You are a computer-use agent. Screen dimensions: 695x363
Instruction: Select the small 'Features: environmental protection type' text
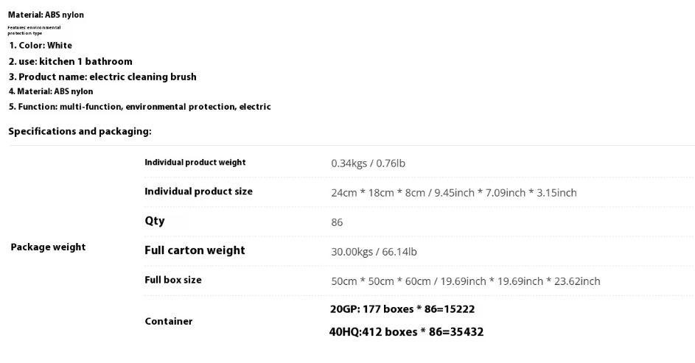pyautogui.click(x=34, y=30)
